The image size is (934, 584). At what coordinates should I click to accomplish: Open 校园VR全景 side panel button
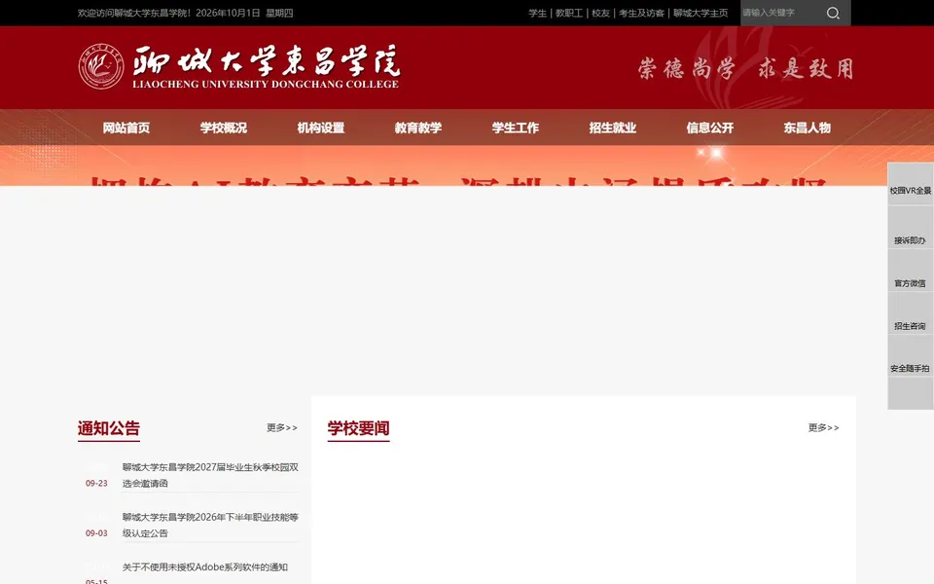click(x=911, y=184)
